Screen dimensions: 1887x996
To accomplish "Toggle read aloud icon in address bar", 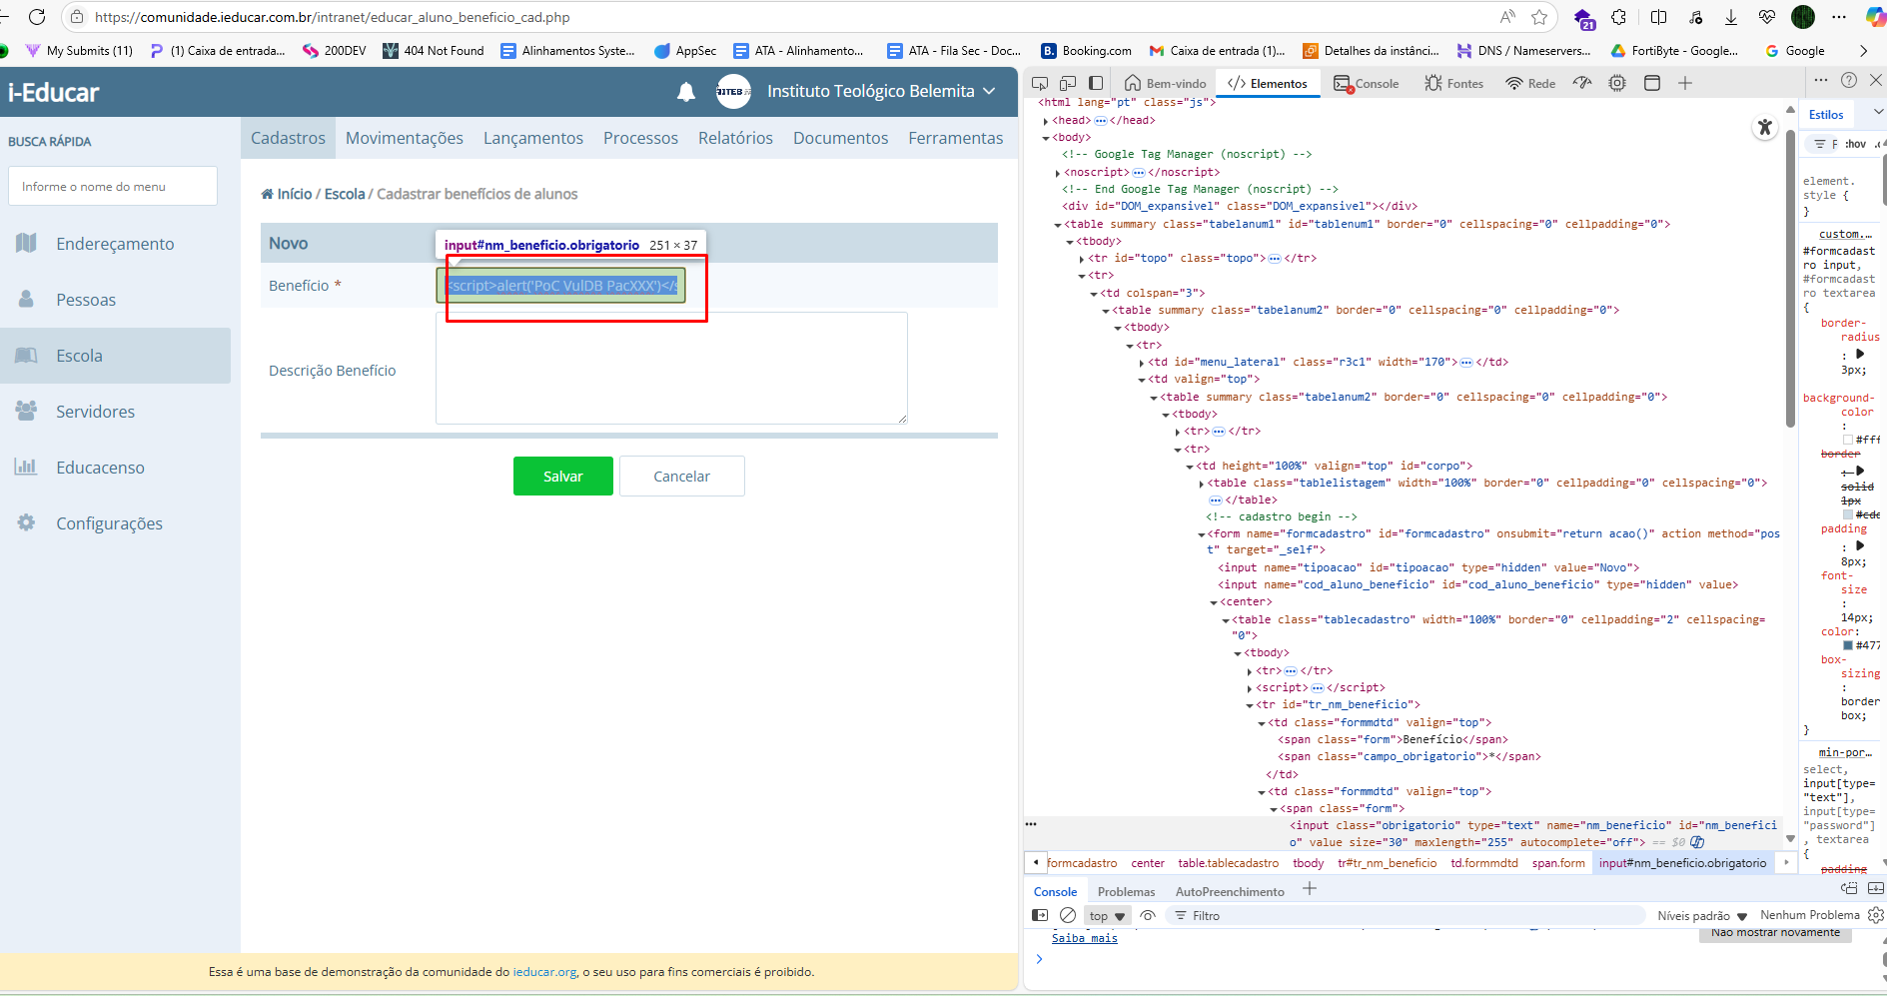I will pos(1508,17).
